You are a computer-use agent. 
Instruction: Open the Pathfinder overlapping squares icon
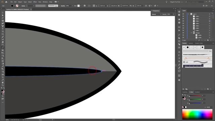179,44
